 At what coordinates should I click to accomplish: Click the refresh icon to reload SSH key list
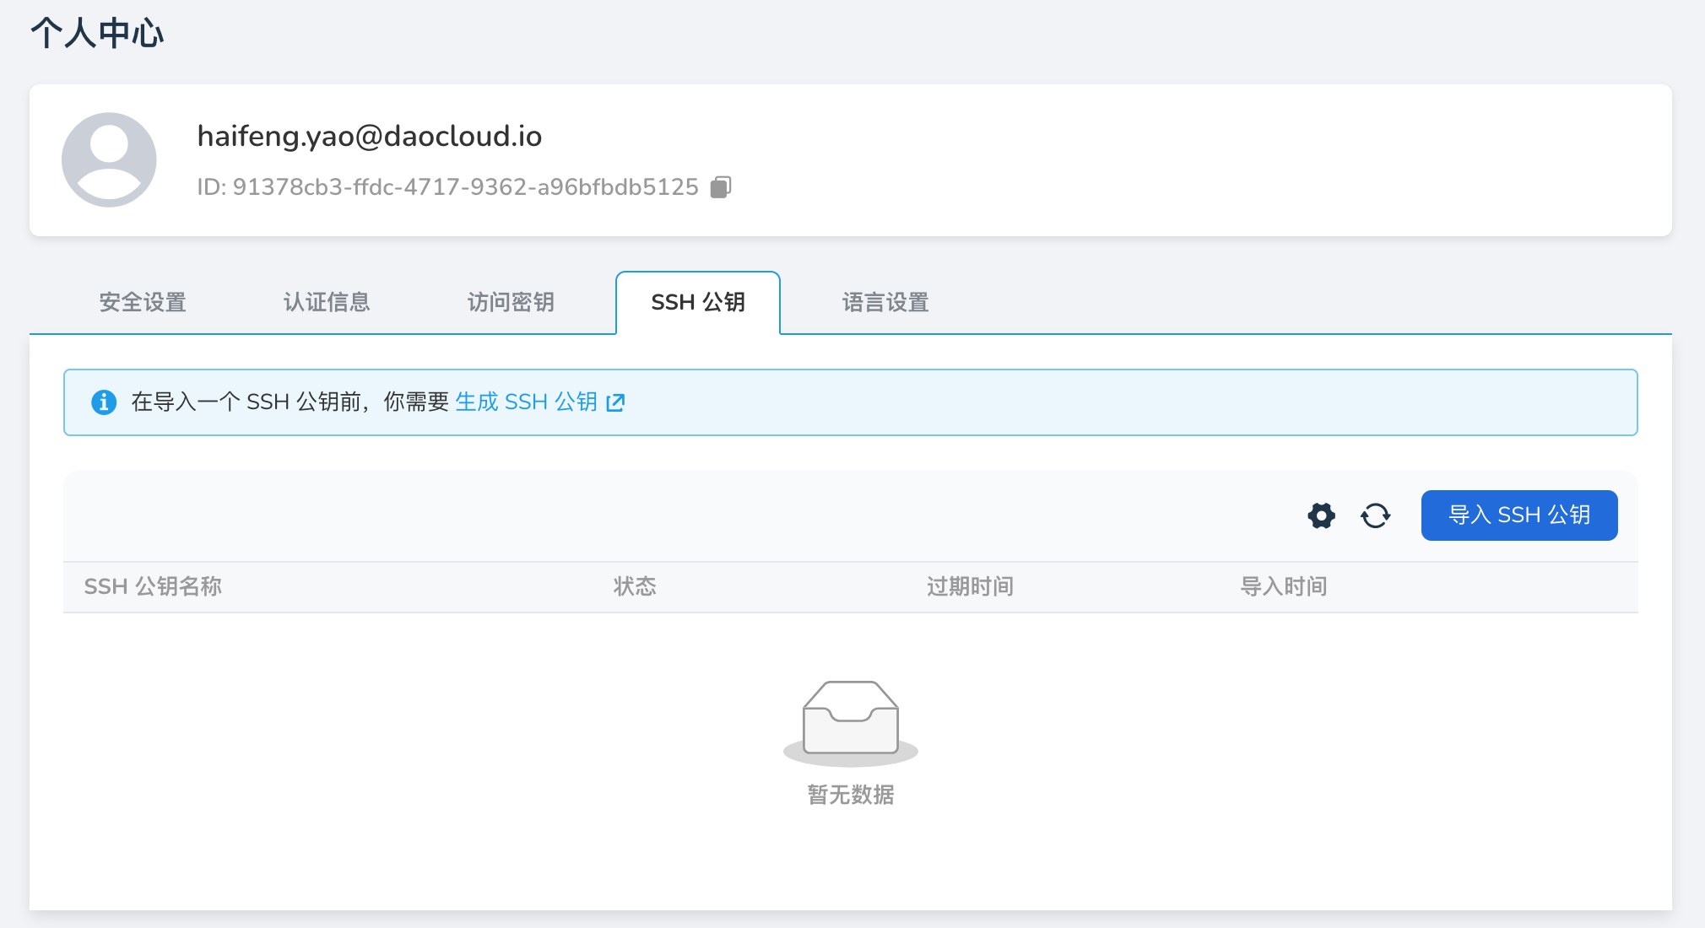1376,515
